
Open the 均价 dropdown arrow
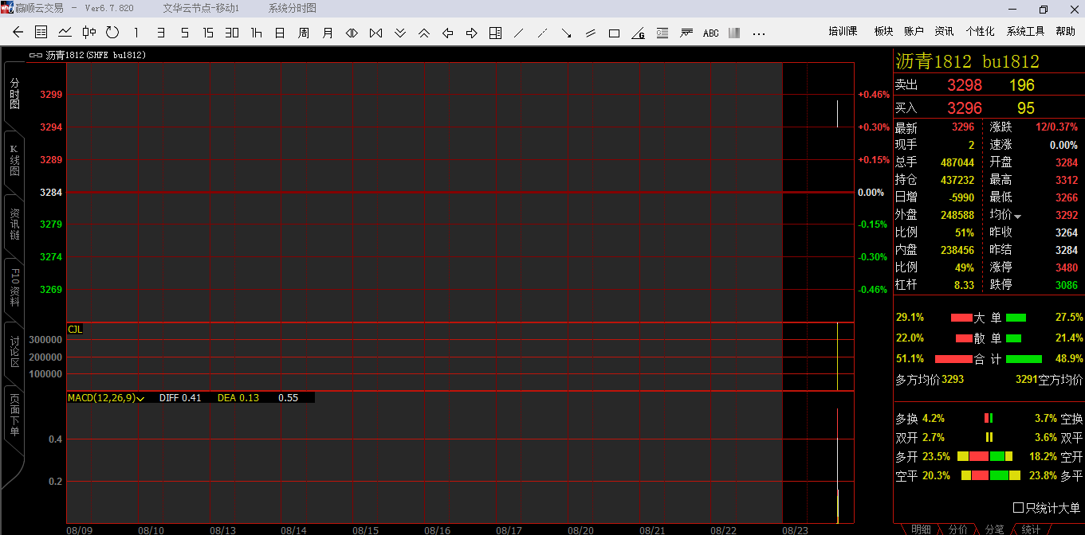coord(1017,217)
